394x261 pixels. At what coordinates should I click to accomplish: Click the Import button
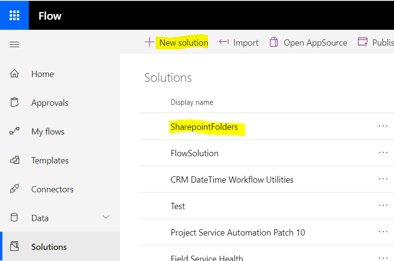[238, 42]
